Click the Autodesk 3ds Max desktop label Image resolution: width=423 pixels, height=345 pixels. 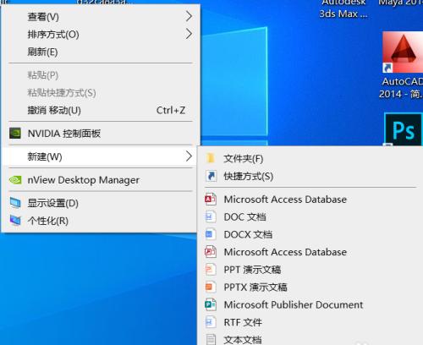pyautogui.click(x=343, y=8)
